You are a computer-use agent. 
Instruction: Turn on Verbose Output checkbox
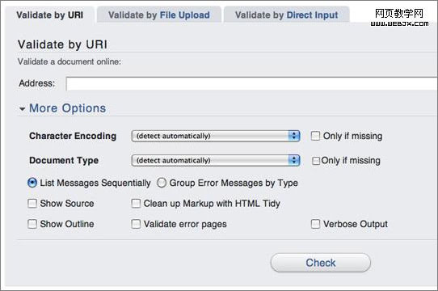315,224
